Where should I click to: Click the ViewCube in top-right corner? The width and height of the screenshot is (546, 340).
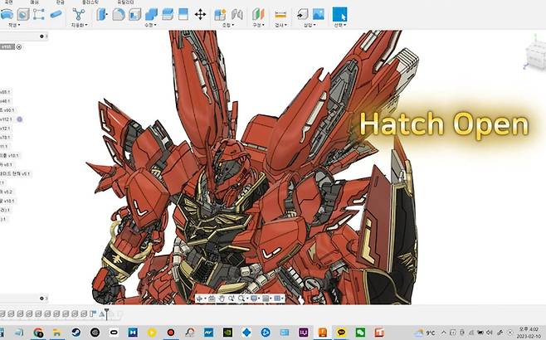point(534,55)
